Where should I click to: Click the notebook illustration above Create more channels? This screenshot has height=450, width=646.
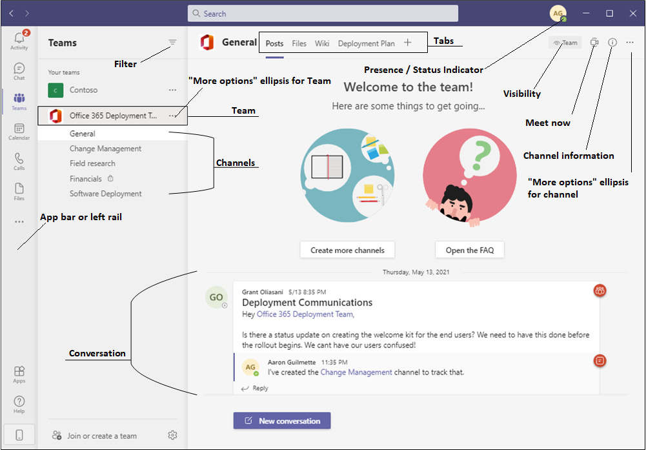coord(347,176)
